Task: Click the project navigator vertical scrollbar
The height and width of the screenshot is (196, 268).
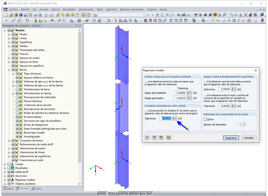Action: pos(79,97)
